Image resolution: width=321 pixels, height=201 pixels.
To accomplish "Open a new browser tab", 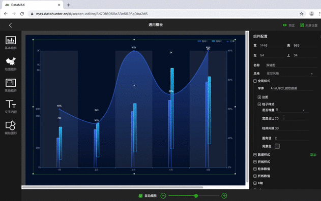I will [69, 5].
